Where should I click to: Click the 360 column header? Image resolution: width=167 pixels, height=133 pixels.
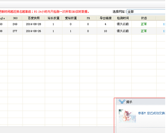tap(15, 18)
